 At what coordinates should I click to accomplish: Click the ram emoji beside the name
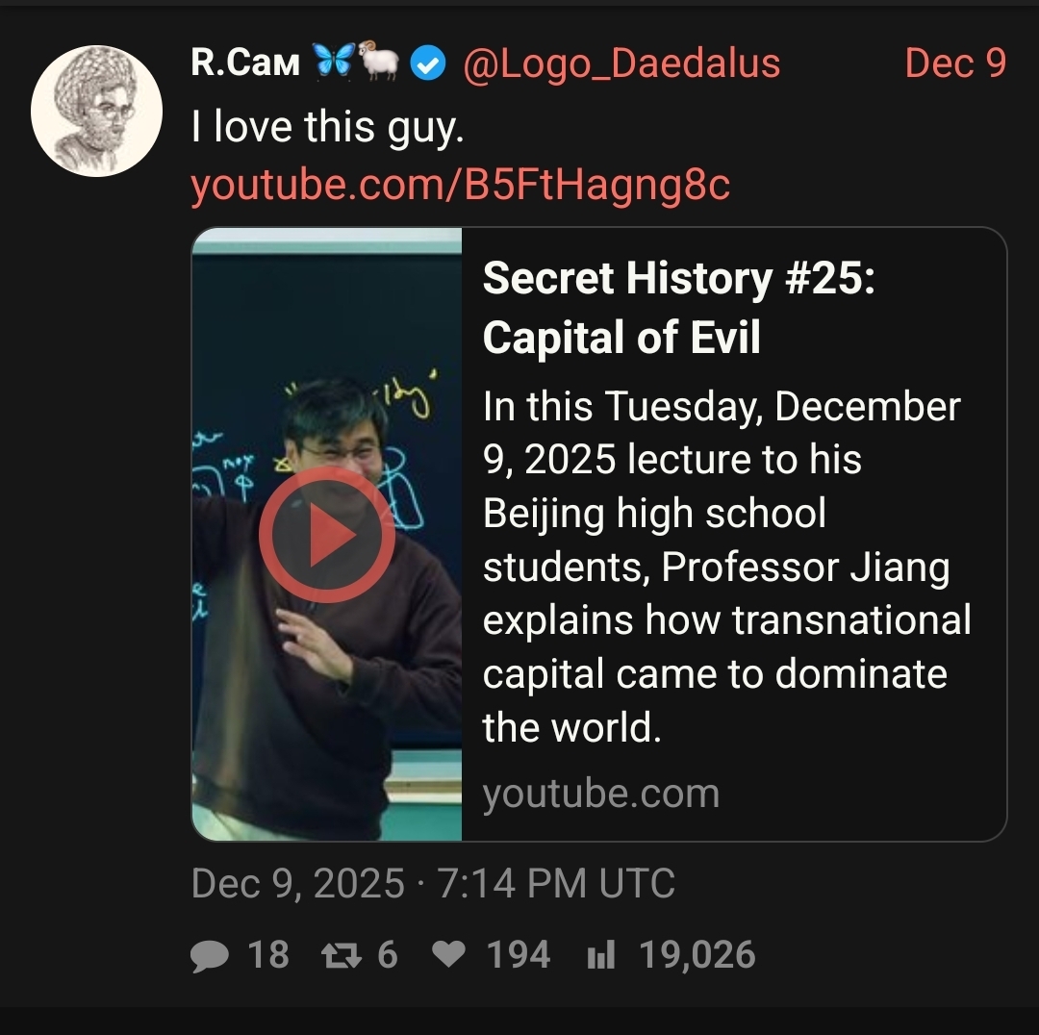pos(378,60)
